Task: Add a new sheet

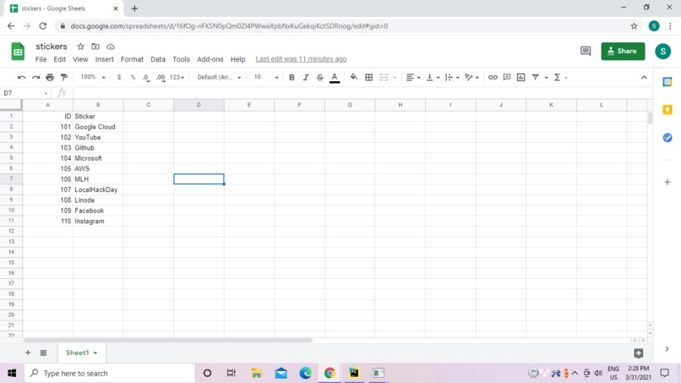Action: 28,353
